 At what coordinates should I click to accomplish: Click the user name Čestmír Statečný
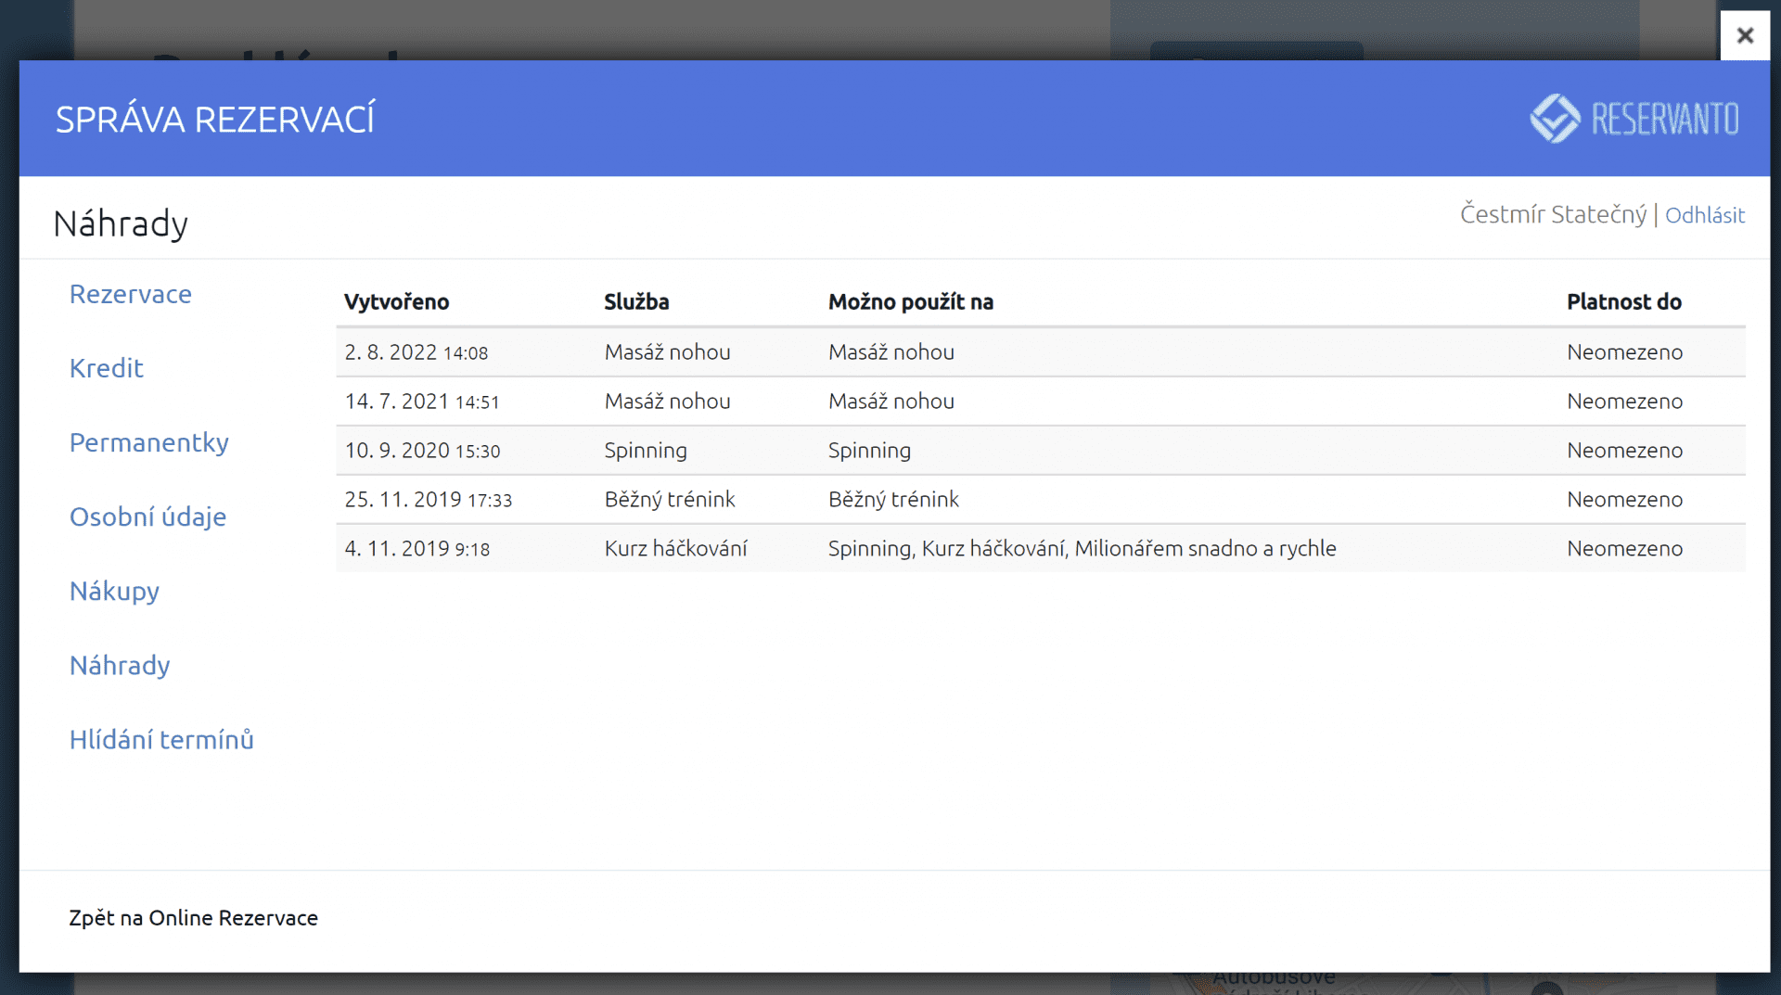point(1553,214)
